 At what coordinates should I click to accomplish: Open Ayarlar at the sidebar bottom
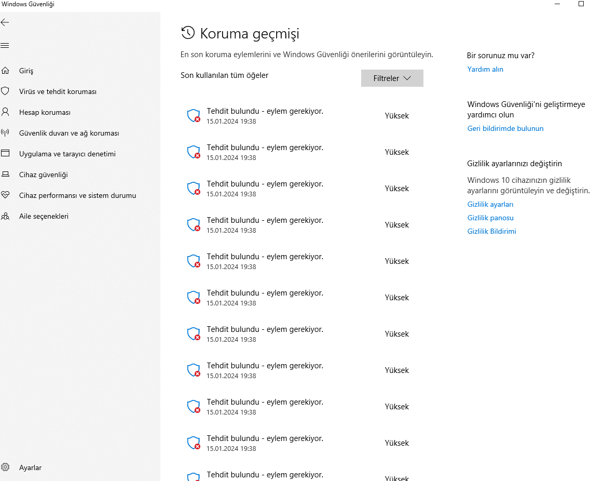click(x=30, y=467)
